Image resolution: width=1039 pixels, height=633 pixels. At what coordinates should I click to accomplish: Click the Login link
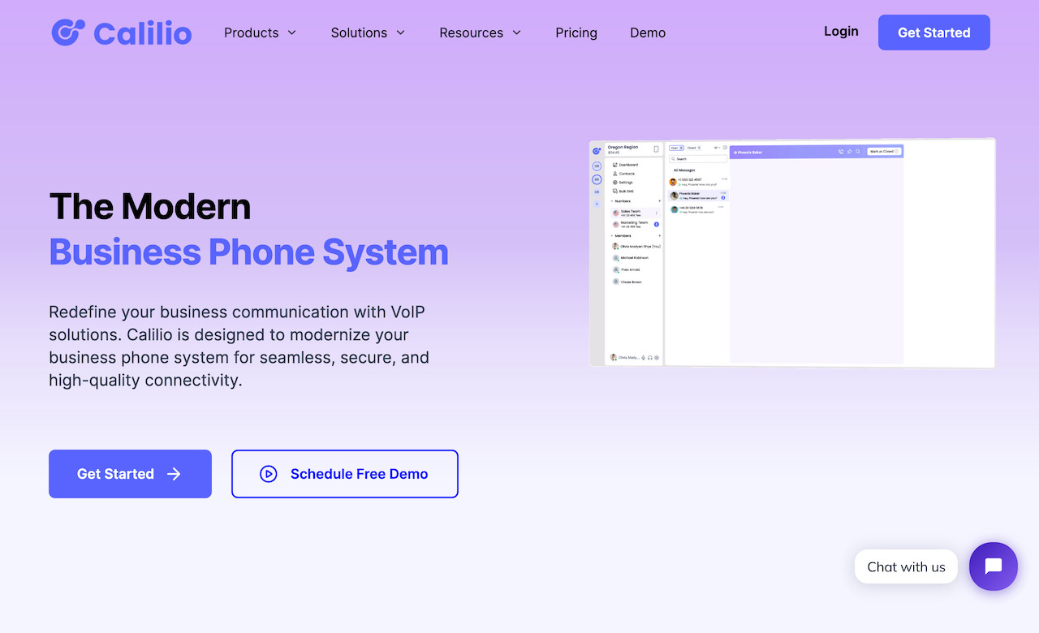pos(841,32)
